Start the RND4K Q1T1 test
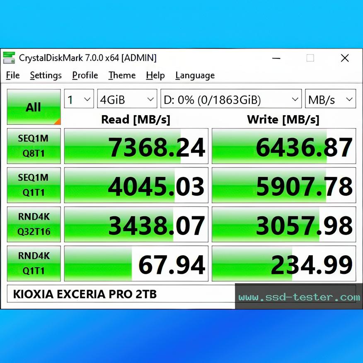This screenshot has width=363, height=363. pos(34,264)
